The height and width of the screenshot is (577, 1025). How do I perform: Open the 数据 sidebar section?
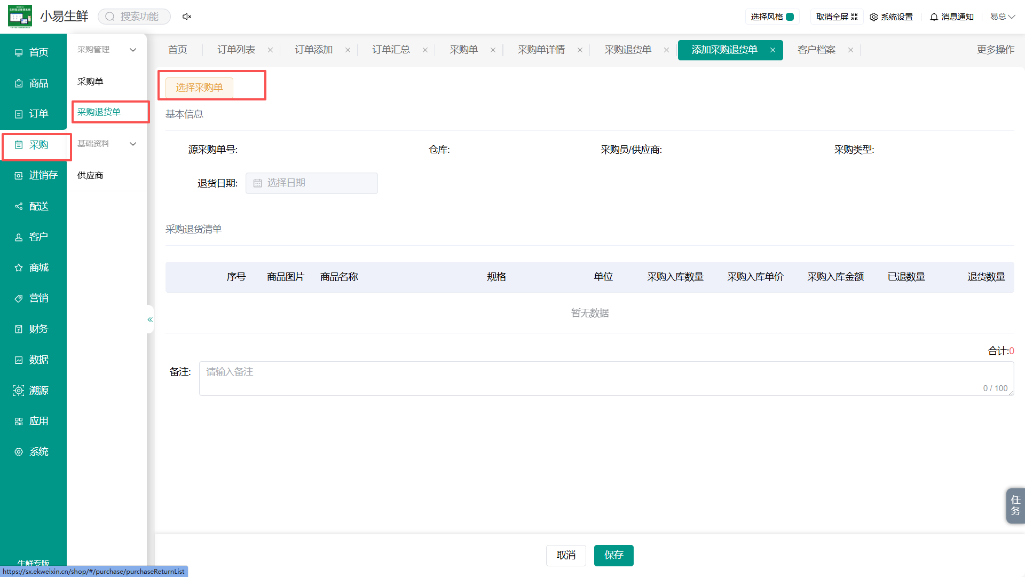[x=32, y=360]
